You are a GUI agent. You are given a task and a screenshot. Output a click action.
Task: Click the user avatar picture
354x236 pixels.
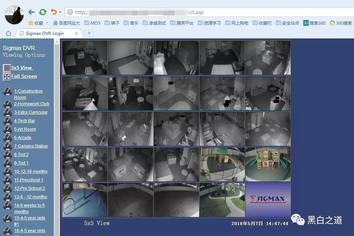pyautogui.click(x=14, y=15)
